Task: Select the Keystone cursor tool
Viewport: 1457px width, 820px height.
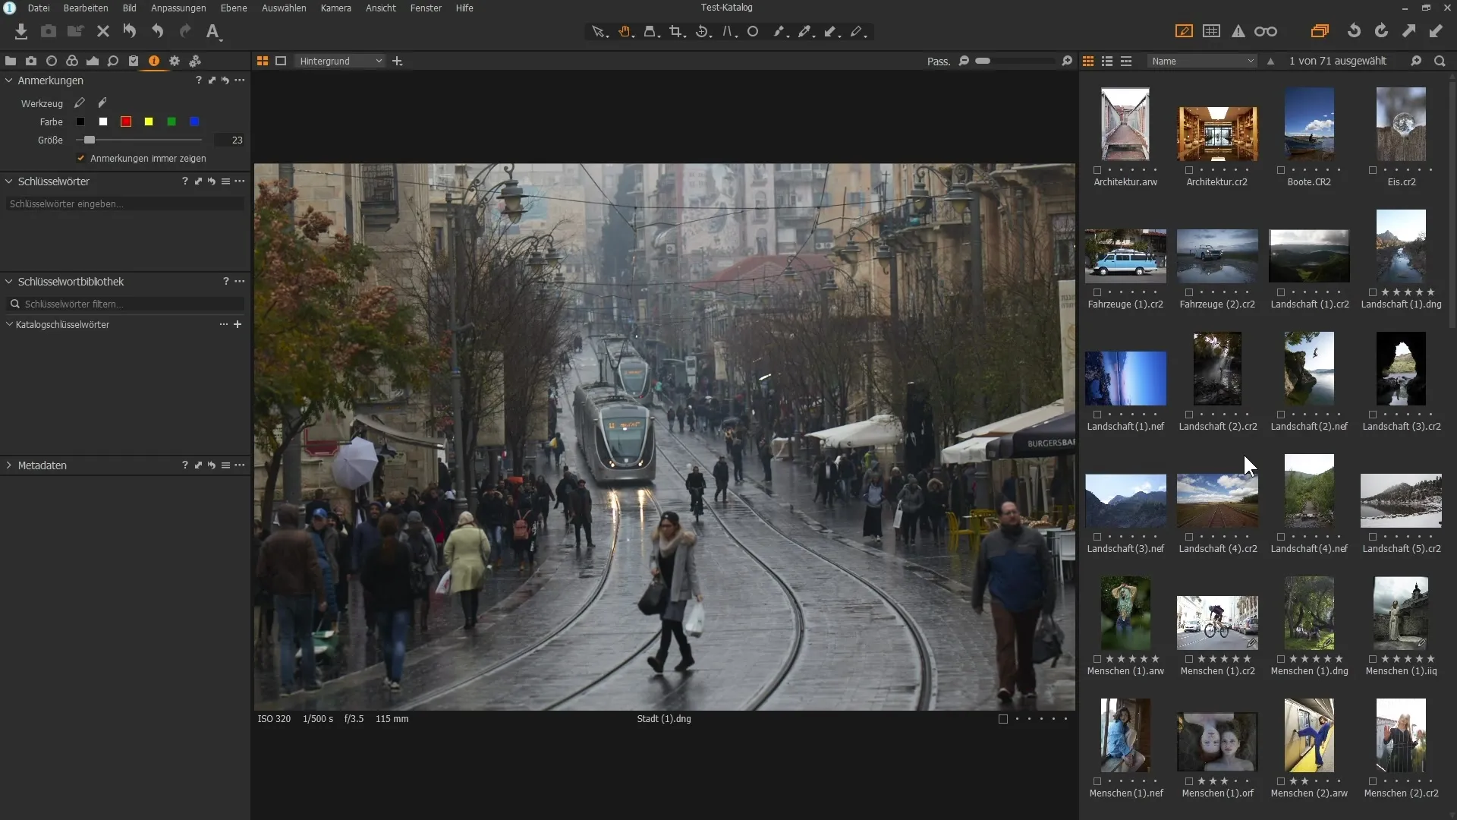Action: pyautogui.click(x=729, y=32)
